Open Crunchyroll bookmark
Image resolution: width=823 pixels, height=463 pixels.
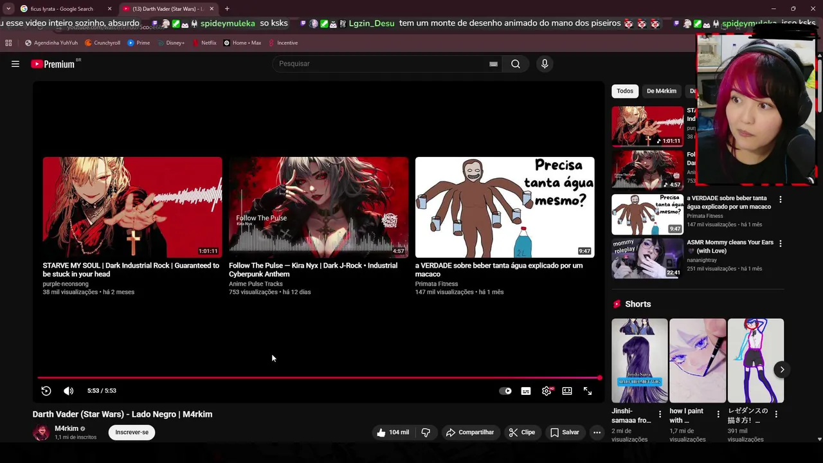click(102, 43)
